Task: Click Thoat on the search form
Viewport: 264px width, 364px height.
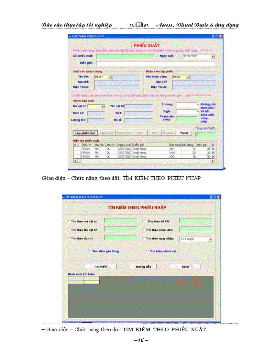Action: pyautogui.click(x=185, y=266)
